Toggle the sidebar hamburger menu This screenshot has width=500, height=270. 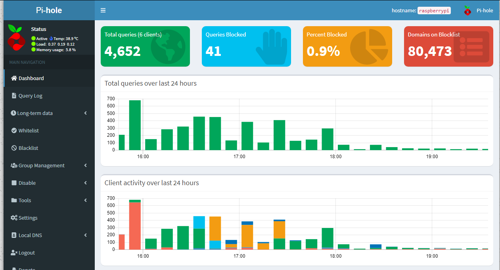click(x=103, y=10)
